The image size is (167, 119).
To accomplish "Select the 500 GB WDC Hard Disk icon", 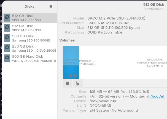I will click(7, 59).
